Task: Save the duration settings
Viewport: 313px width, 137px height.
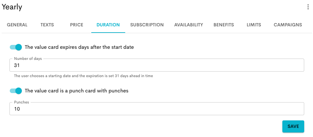Action: 293,126
